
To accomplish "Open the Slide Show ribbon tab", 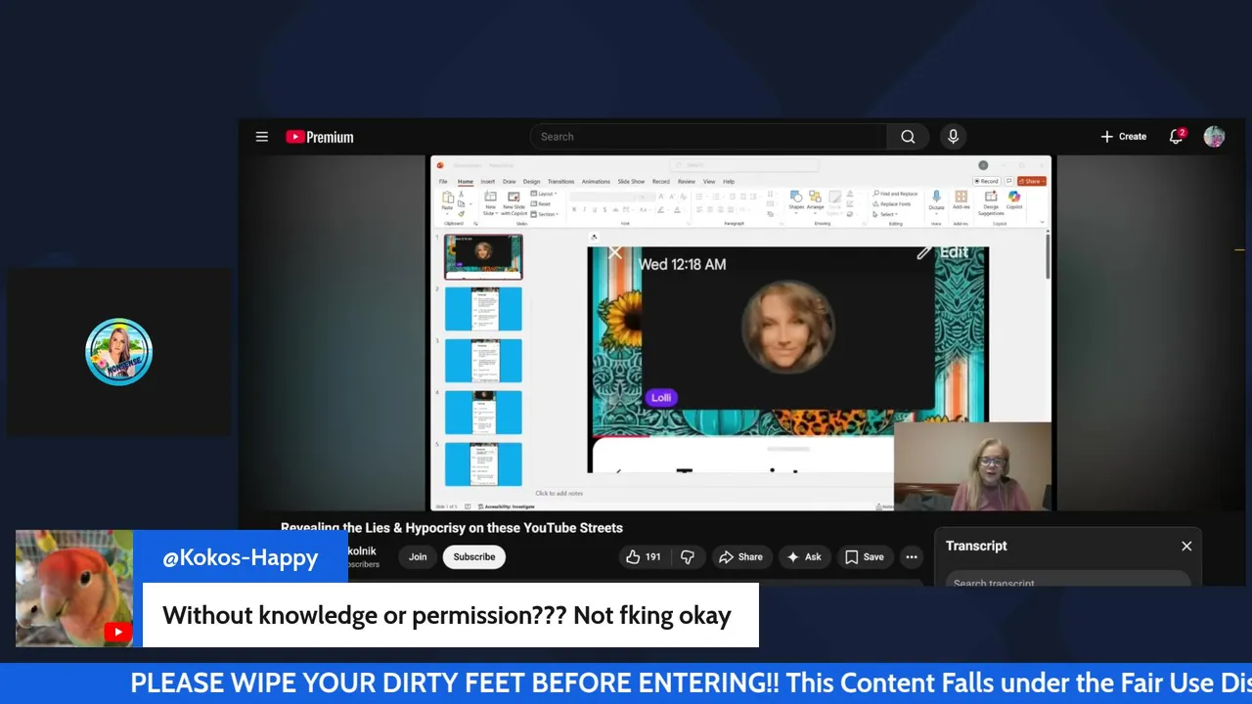I will pyautogui.click(x=631, y=182).
